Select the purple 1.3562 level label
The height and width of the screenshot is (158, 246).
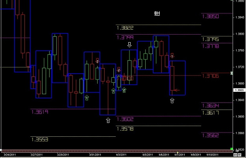211,136
